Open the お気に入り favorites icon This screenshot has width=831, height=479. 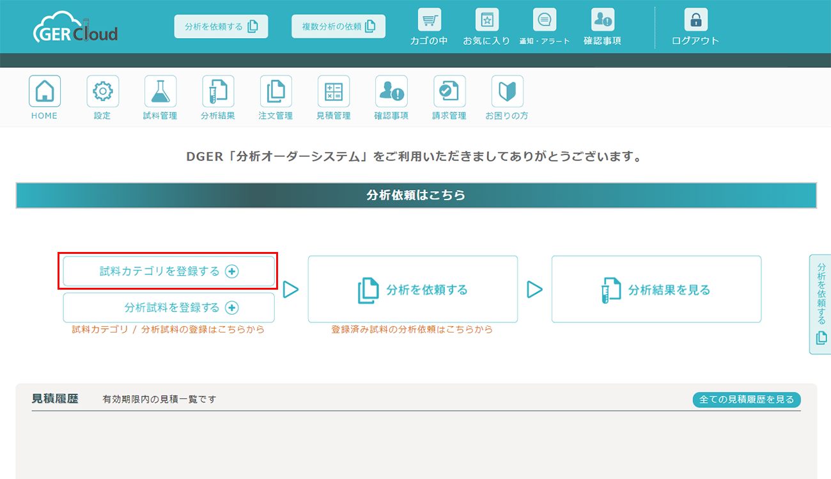486,20
